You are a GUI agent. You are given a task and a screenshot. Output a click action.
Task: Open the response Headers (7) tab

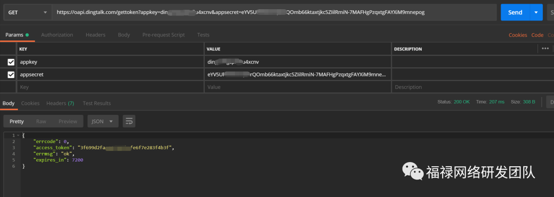(60, 103)
